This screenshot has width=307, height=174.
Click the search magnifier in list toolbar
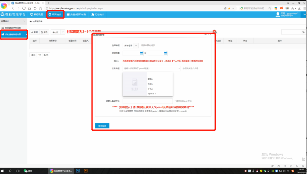303,32
